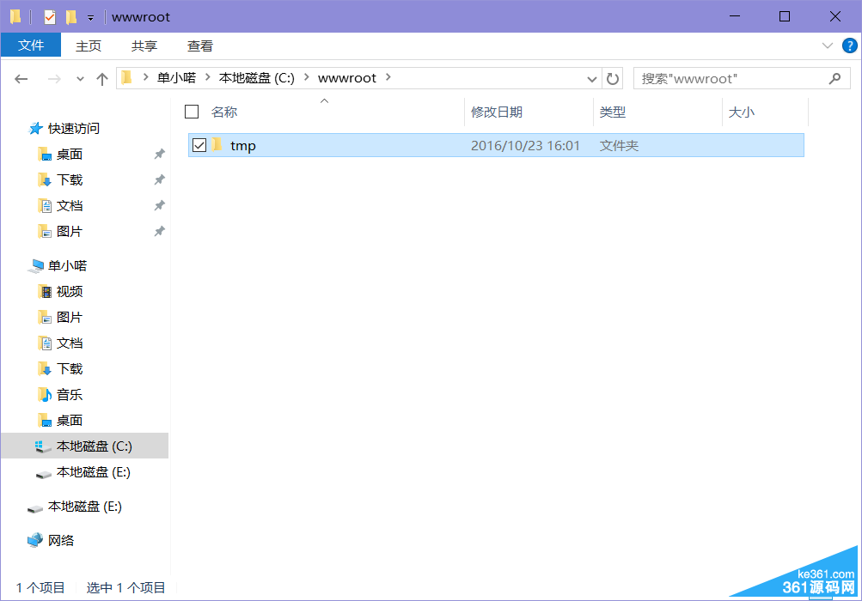Expand the chevron after wwwroot breadcrumb
The width and height of the screenshot is (862, 601).
pyautogui.click(x=388, y=77)
